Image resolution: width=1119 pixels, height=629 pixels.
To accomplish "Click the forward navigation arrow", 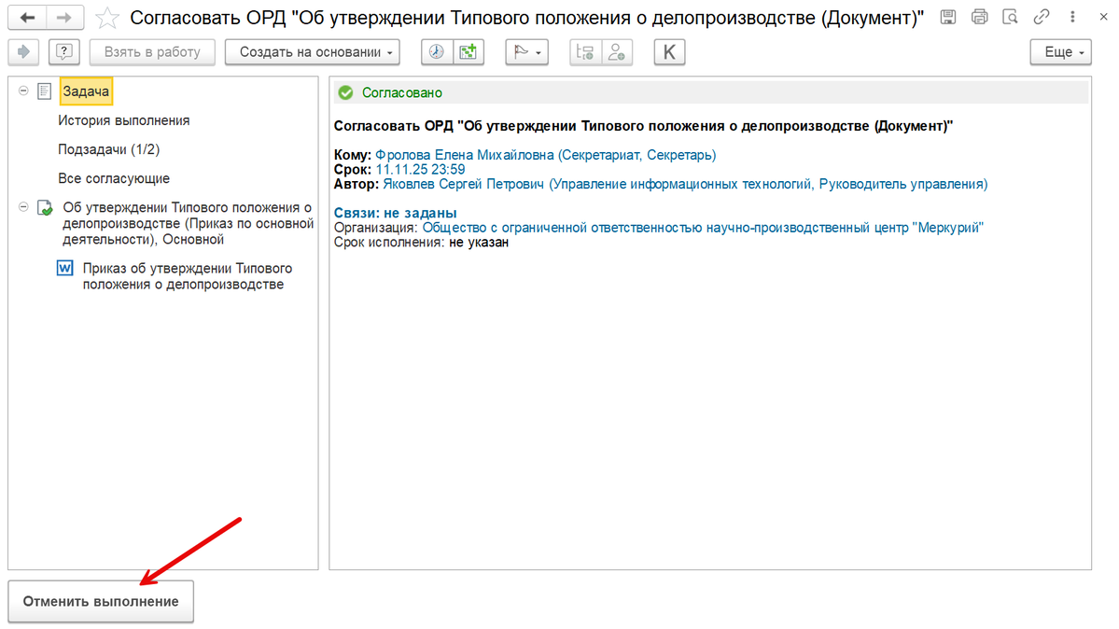I will tap(64, 17).
